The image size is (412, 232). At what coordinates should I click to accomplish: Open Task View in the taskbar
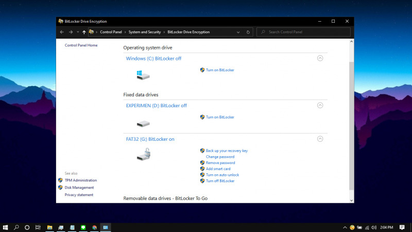pyautogui.click(x=38, y=227)
